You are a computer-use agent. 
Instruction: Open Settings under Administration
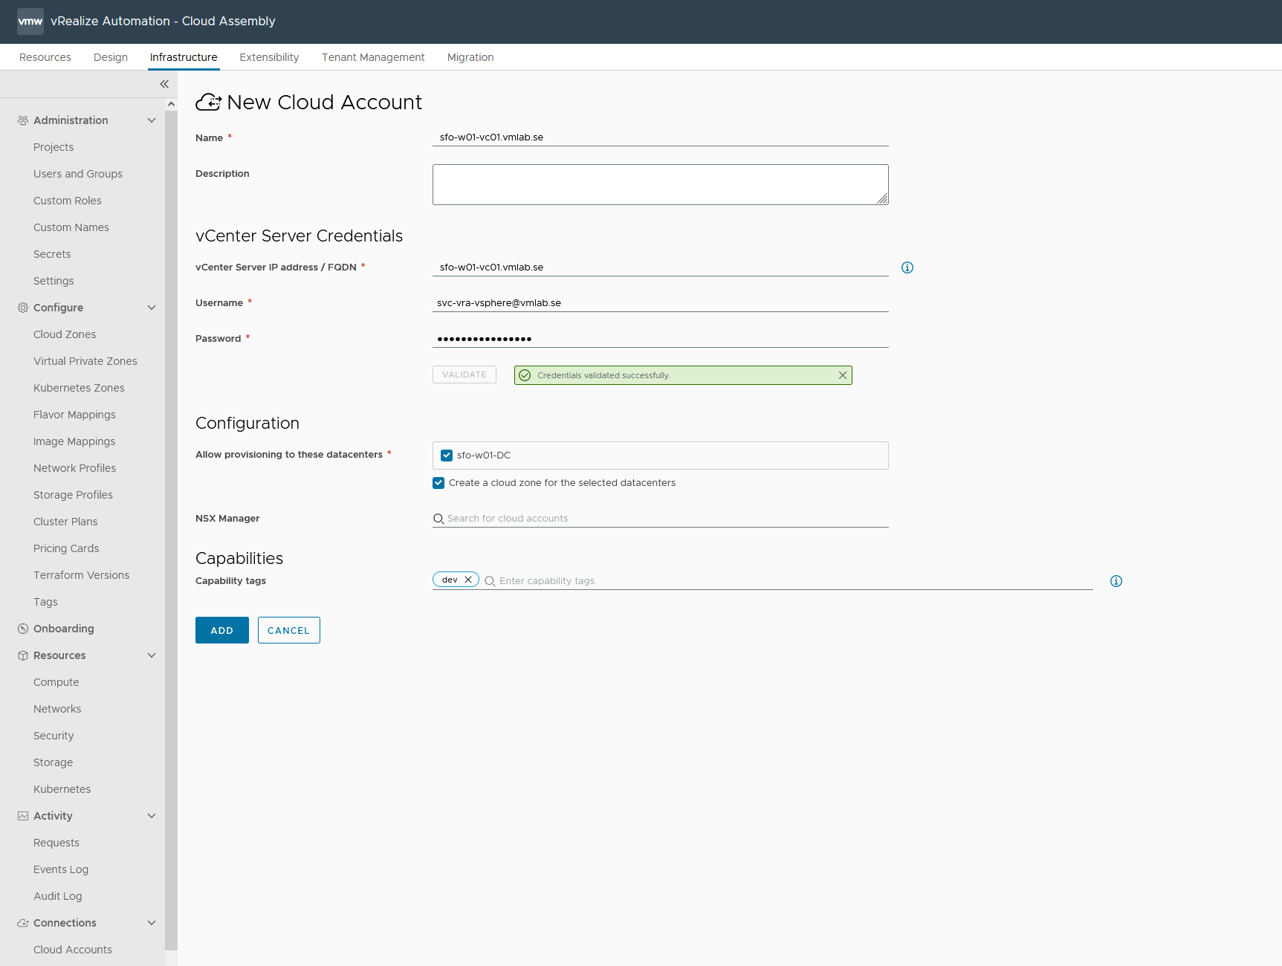[x=54, y=281]
